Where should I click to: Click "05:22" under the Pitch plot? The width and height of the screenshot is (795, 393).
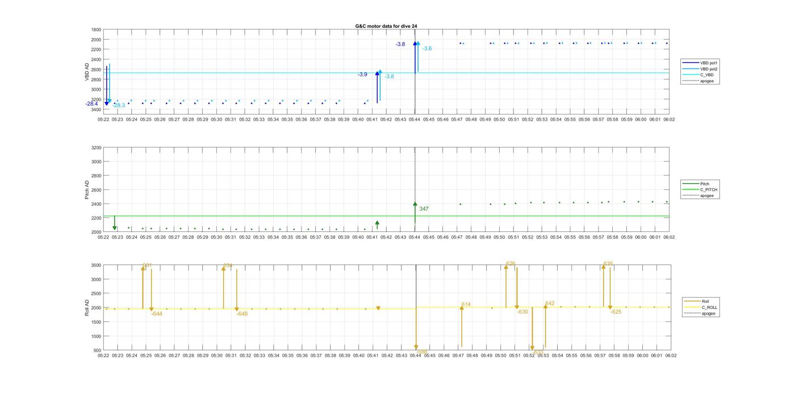point(103,238)
